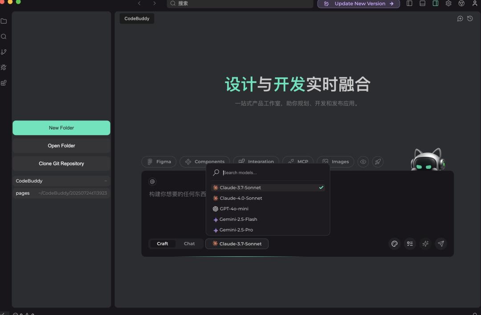Click the Search models input field
The width and height of the screenshot is (481, 315).
pyautogui.click(x=272, y=172)
